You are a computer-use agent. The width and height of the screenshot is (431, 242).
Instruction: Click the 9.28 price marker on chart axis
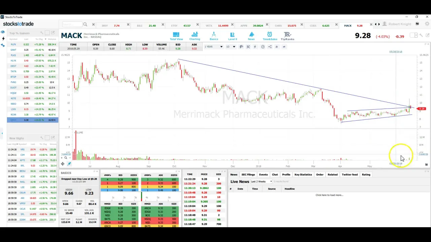click(422, 109)
